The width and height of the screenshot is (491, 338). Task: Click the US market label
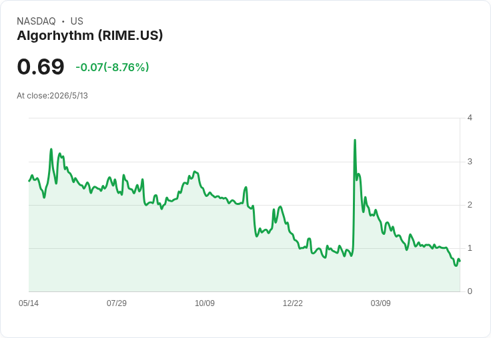click(x=77, y=21)
